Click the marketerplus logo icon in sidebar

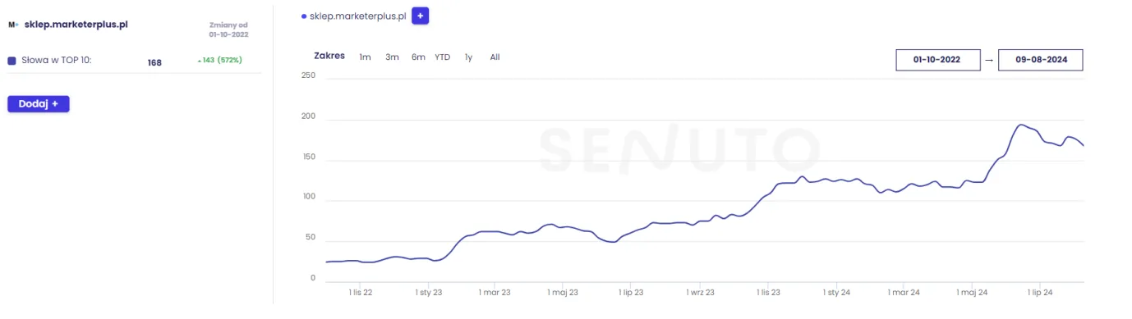[x=13, y=25]
